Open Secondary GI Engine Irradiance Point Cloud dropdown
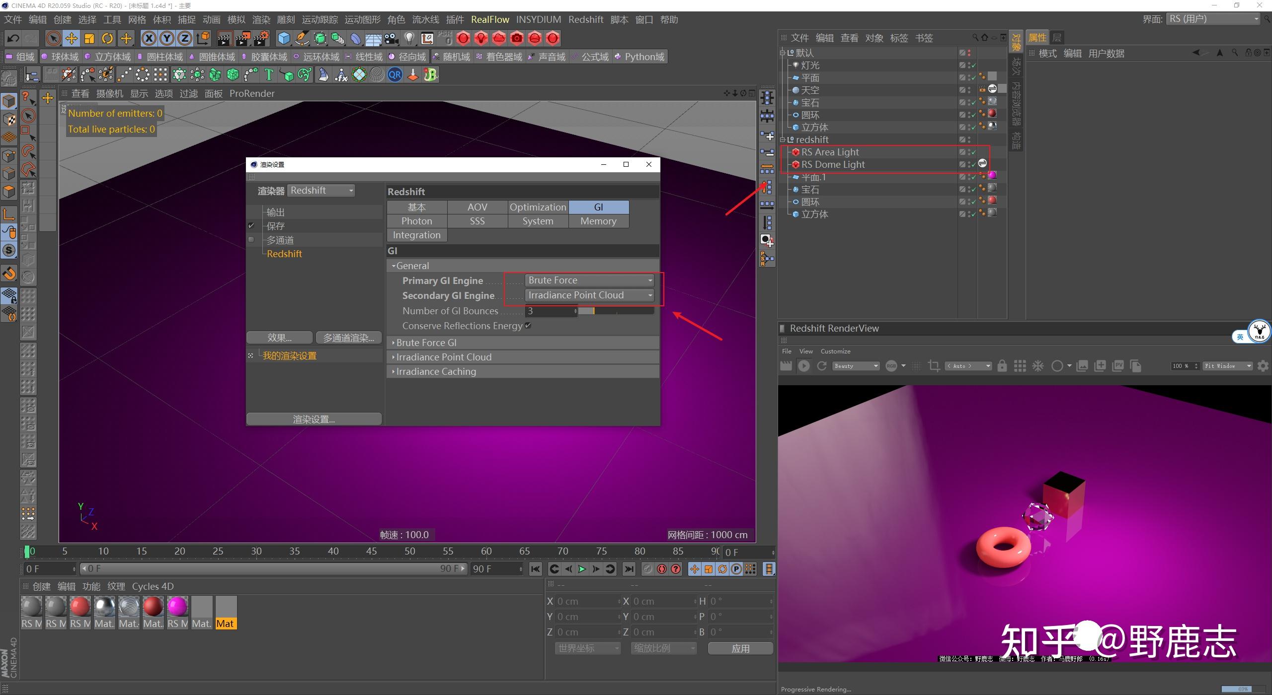 pyautogui.click(x=590, y=295)
